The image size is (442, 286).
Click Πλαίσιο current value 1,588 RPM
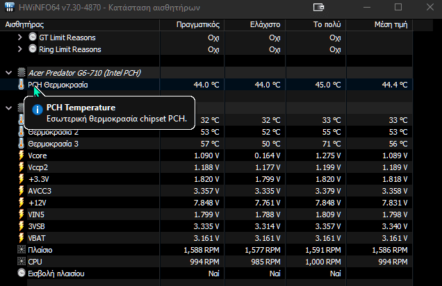202,250
